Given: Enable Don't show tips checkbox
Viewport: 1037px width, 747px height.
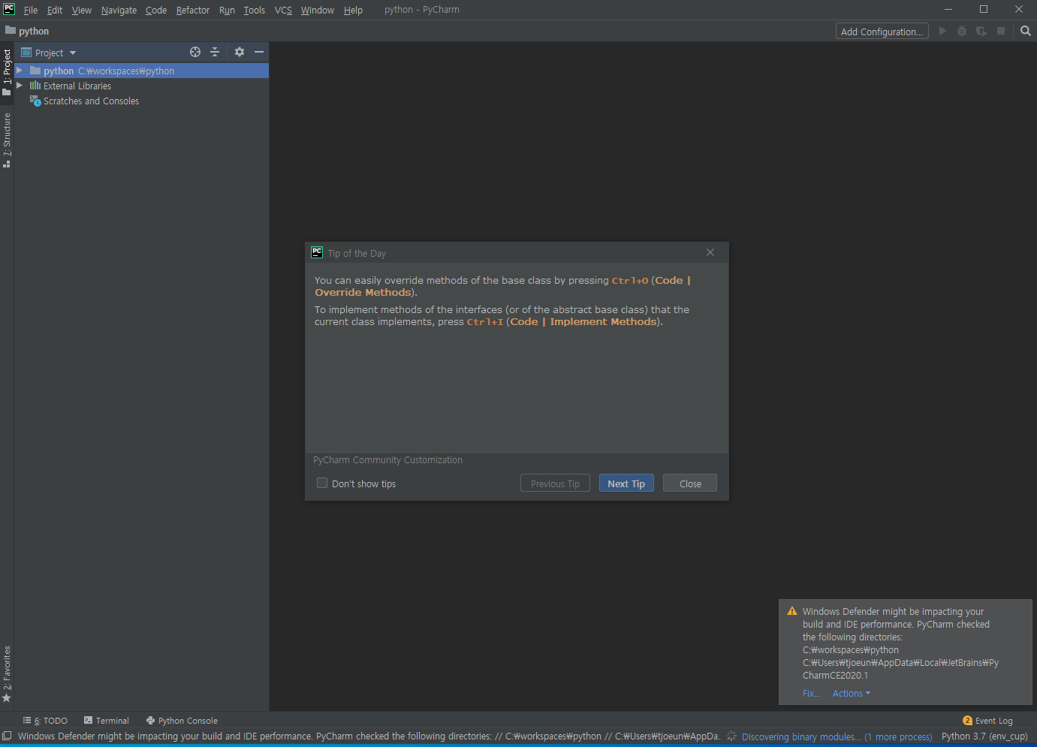Looking at the screenshot, I should click(x=322, y=483).
